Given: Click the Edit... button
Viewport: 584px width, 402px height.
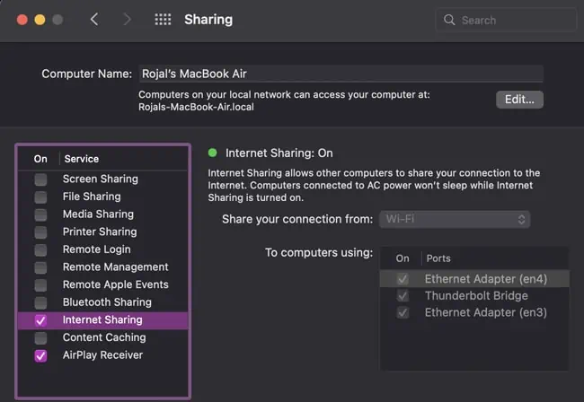Looking at the screenshot, I should point(519,100).
